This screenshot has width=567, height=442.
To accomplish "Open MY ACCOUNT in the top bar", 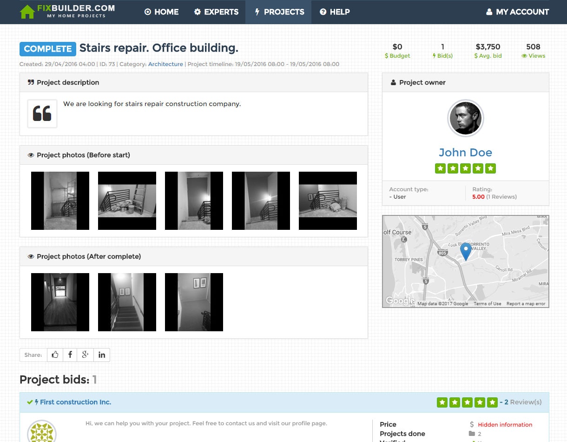I will tap(517, 12).
